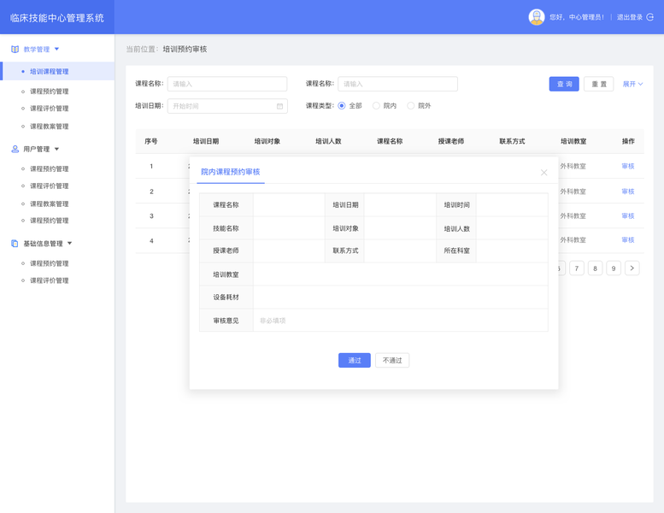The image size is (664, 513).
Task: Click 审核 link in row 4
Action: pos(628,240)
